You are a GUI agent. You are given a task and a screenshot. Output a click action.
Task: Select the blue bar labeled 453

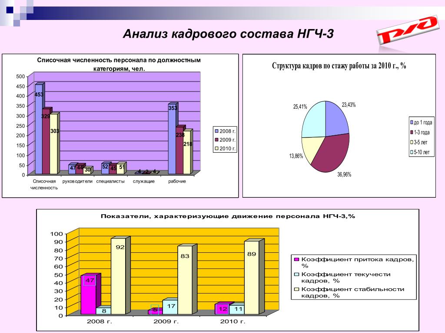(39, 129)
